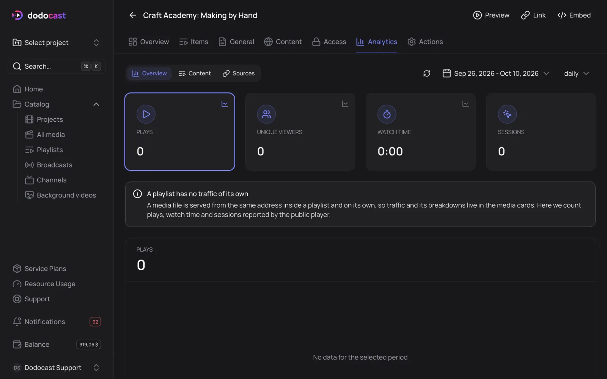
Task: Select the Content analytics sub-tab
Action: pyautogui.click(x=195, y=74)
